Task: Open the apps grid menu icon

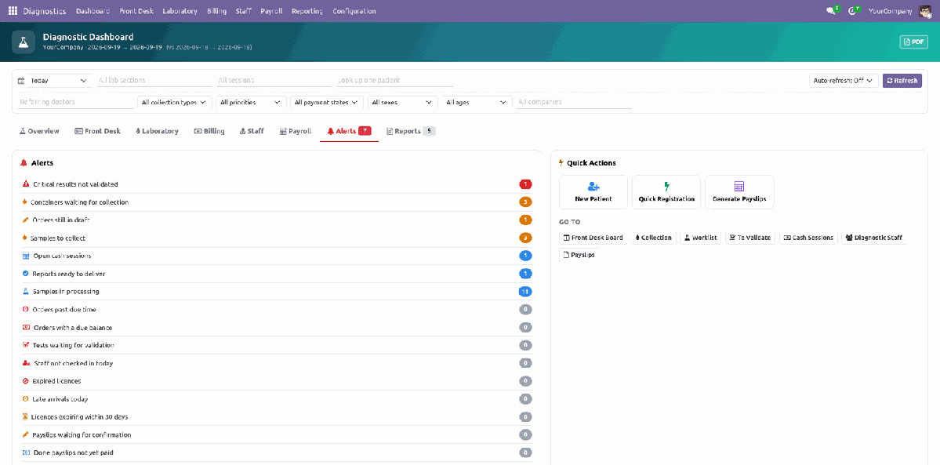Action: pos(13,11)
